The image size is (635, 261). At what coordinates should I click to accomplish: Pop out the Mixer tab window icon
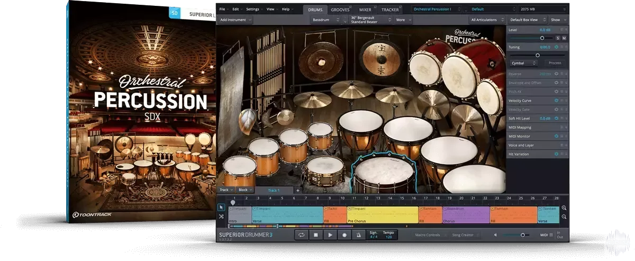pyautogui.click(x=375, y=7)
